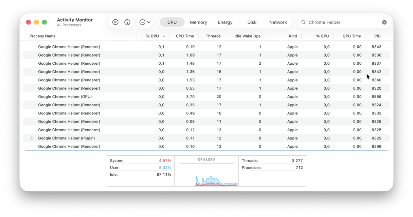View the Disk tab
Image resolution: width=413 pixels, height=217 pixels.
[252, 22]
